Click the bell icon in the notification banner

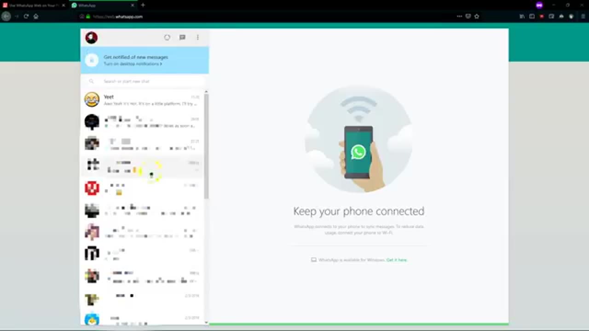coord(92,60)
